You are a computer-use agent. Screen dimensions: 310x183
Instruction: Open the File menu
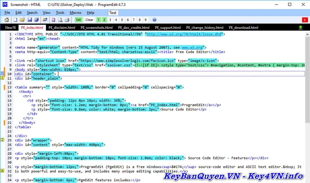(x=7, y=13)
